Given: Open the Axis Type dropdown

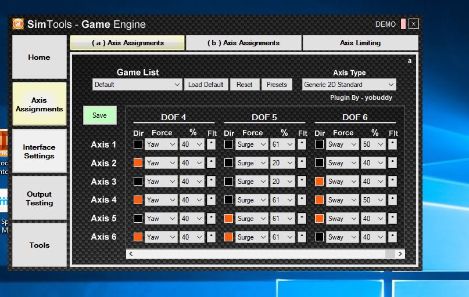Looking at the screenshot, I should [349, 85].
